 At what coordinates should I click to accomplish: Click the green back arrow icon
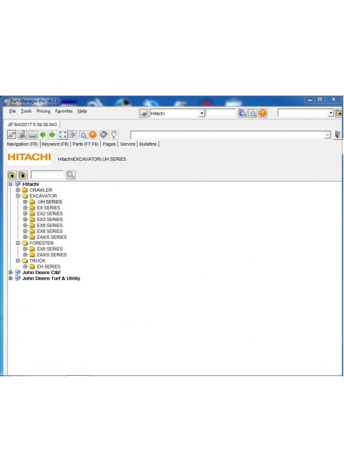click(x=43, y=135)
